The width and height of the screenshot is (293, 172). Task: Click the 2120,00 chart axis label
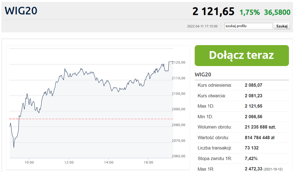(178, 63)
